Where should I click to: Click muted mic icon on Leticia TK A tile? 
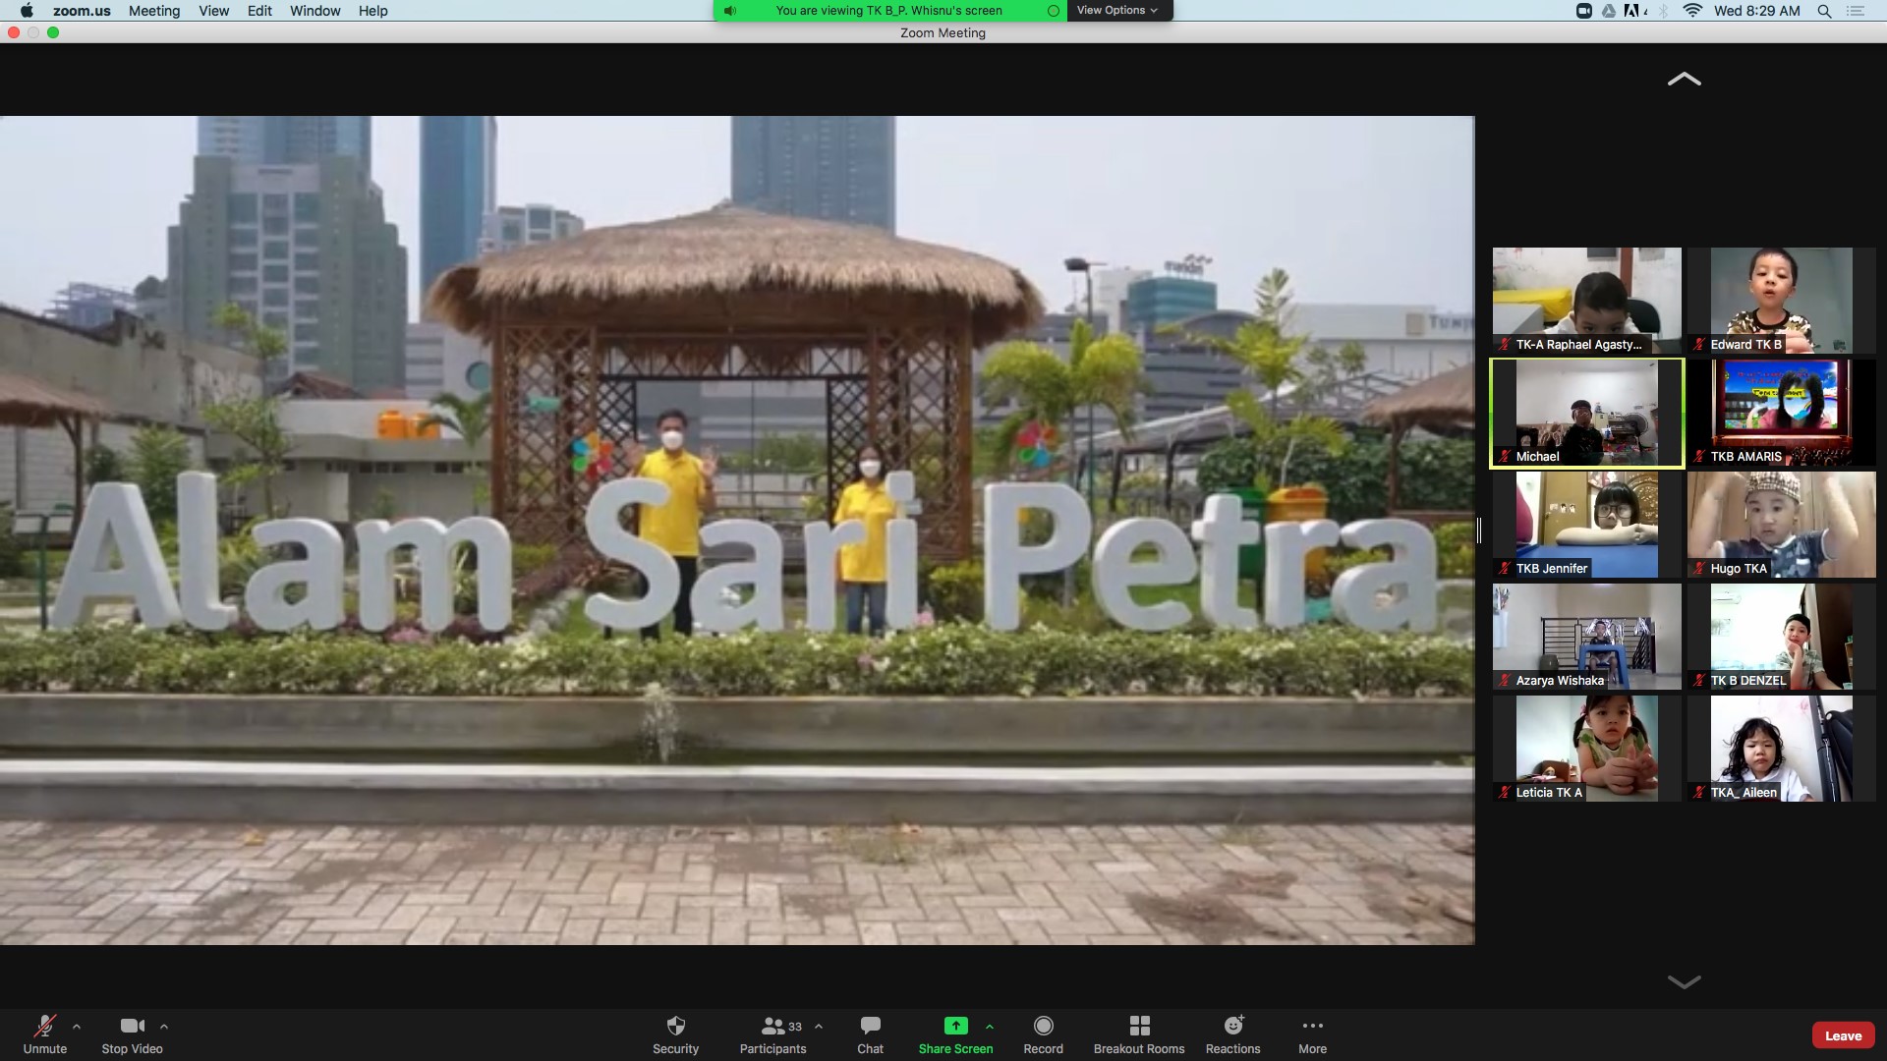coord(1505,793)
